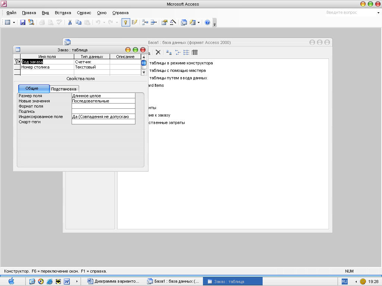Switch database window to List view
The width and height of the screenshot is (382, 286).
click(186, 52)
